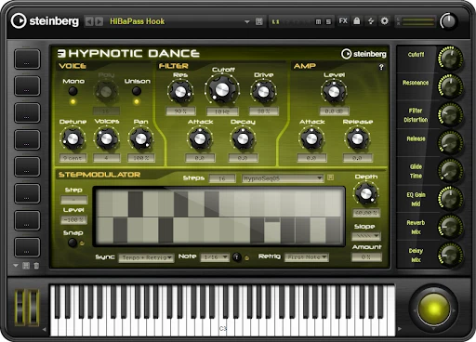Click the lightning bolt icon in the top bar
The width and height of the screenshot is (476, 342).
pos(371,21)
